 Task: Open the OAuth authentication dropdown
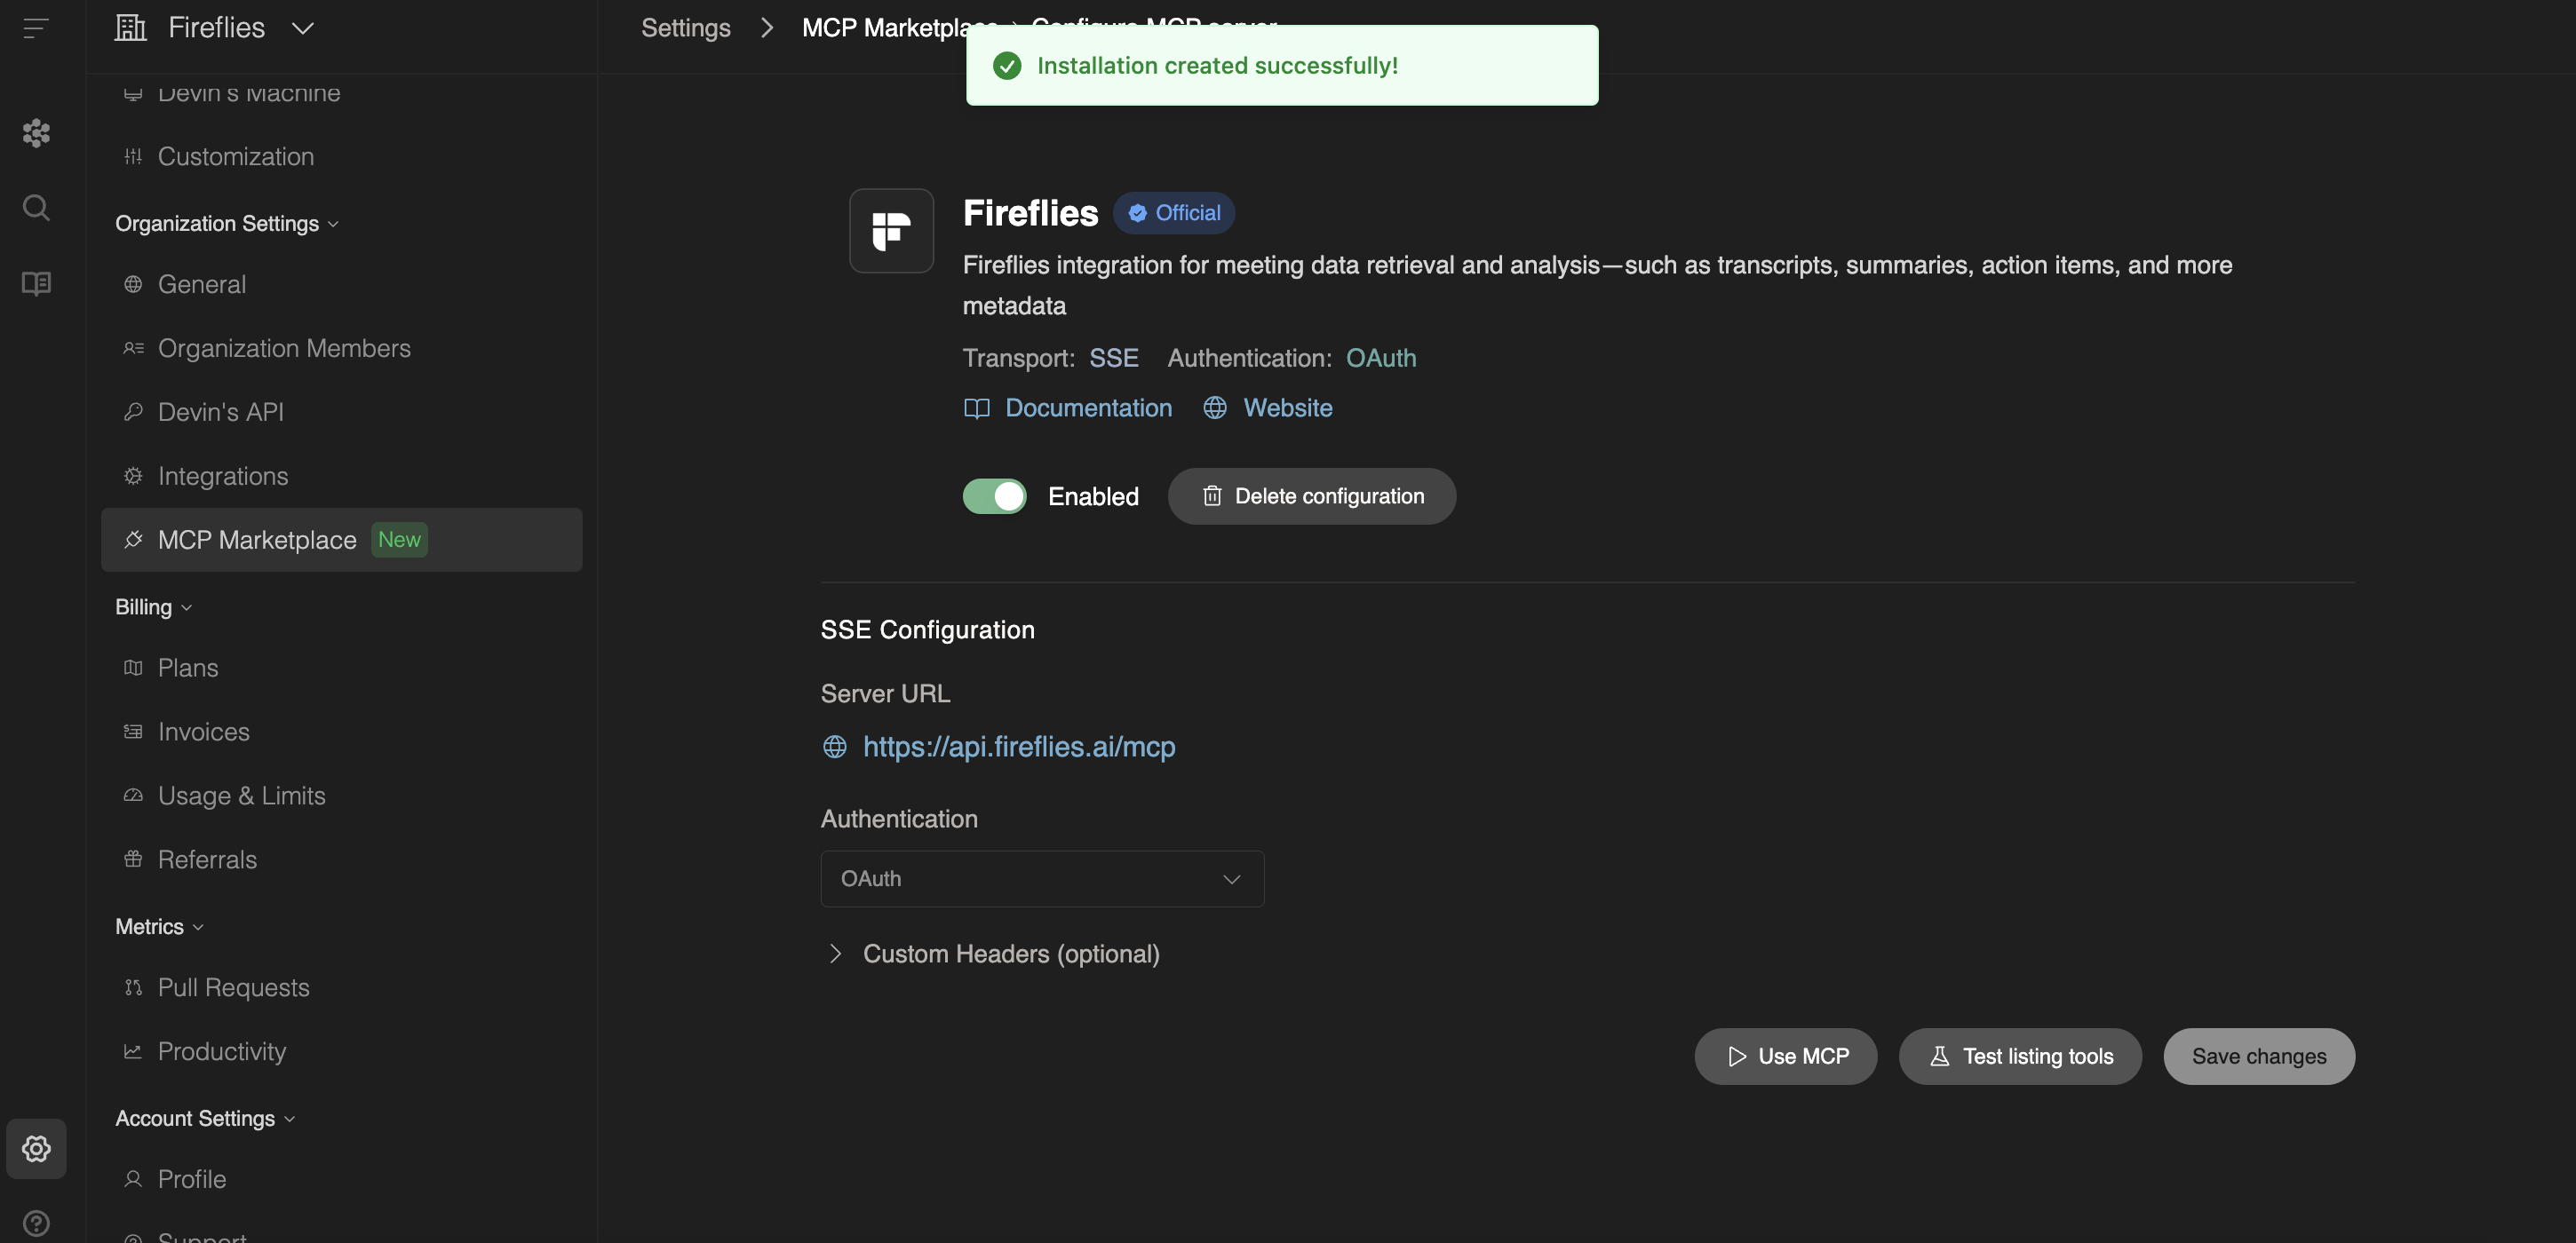[1041, 878]
